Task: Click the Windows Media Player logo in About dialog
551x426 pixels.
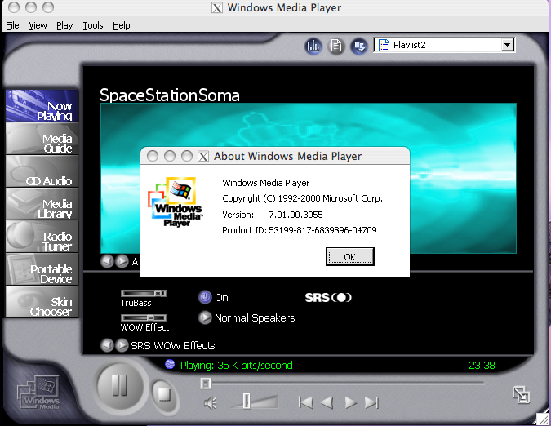Action: coord(176,202)
